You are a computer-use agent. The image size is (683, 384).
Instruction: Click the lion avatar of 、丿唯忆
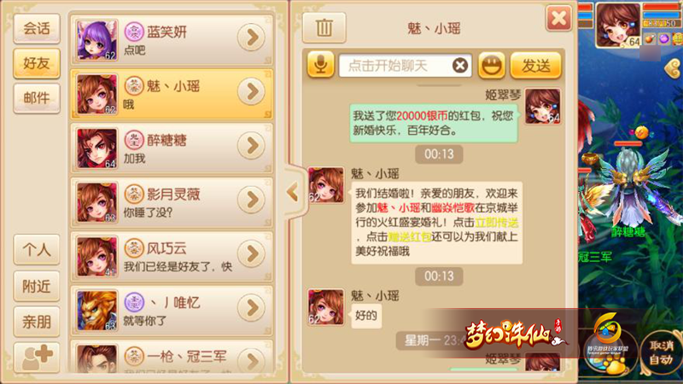[96, 311]
